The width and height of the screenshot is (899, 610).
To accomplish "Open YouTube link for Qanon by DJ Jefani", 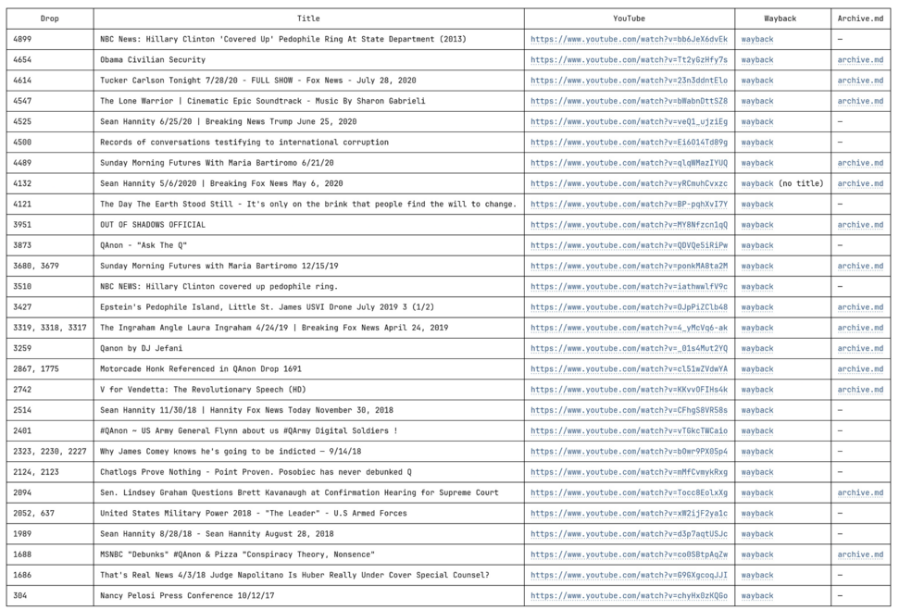I will 629,349.
